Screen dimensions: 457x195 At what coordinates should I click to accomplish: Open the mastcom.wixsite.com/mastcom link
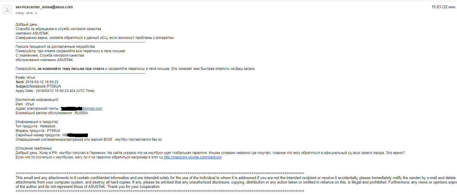(x=193, y=157)
